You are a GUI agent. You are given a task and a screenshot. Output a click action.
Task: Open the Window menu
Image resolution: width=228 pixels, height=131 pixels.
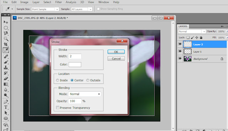(104, 2)
